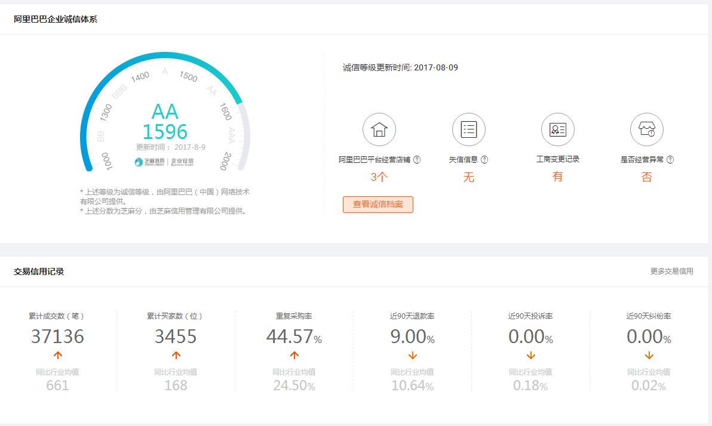
Task: Click the dishonesty information list icon
Action: (x=469, y=129)
